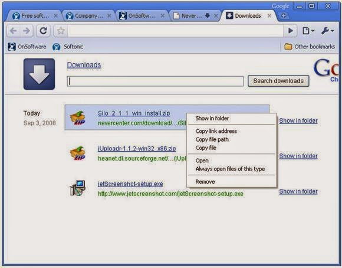Click the large Downloads arrow icon
The image size is (342, 268).
pos(39,74)
